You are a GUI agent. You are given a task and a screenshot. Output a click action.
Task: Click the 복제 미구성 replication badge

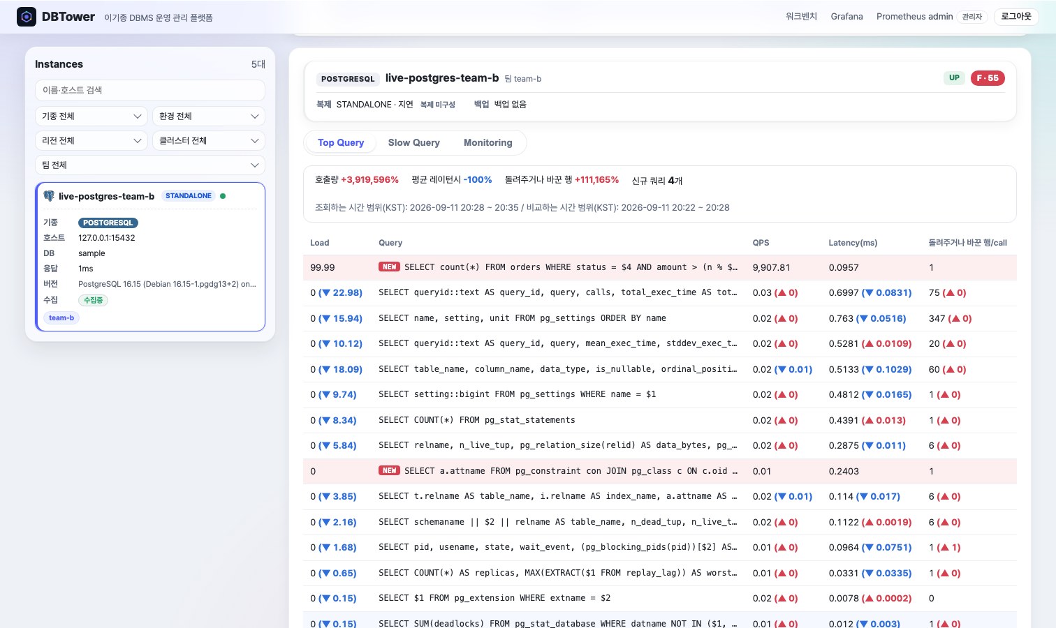click(438, 105)
